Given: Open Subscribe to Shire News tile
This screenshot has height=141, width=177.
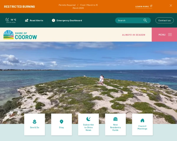Looking at the screenshot, I should 88,125.
